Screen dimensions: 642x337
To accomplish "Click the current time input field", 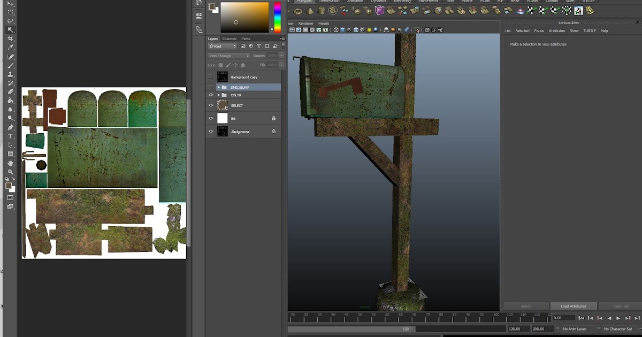I will point(564,318).
